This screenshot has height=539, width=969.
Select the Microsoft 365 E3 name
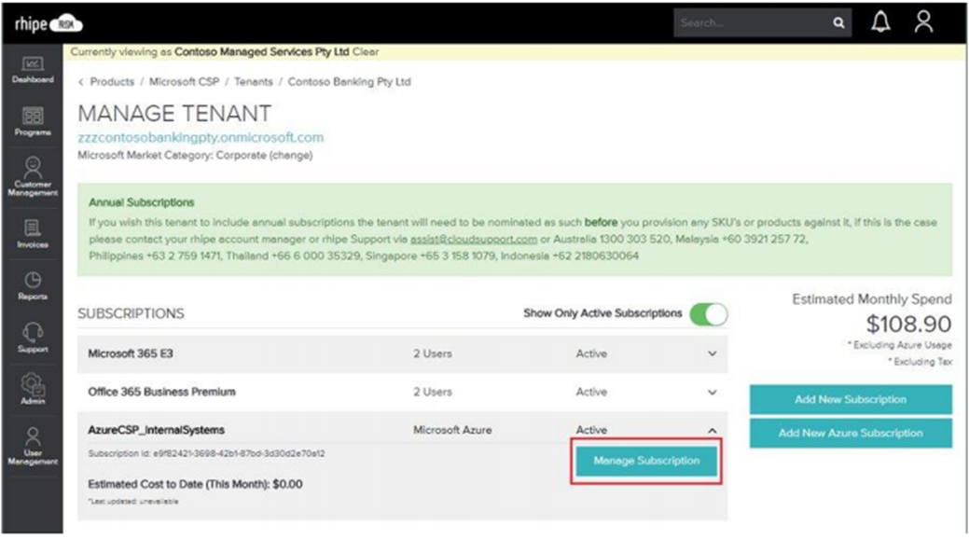(131, 353)
